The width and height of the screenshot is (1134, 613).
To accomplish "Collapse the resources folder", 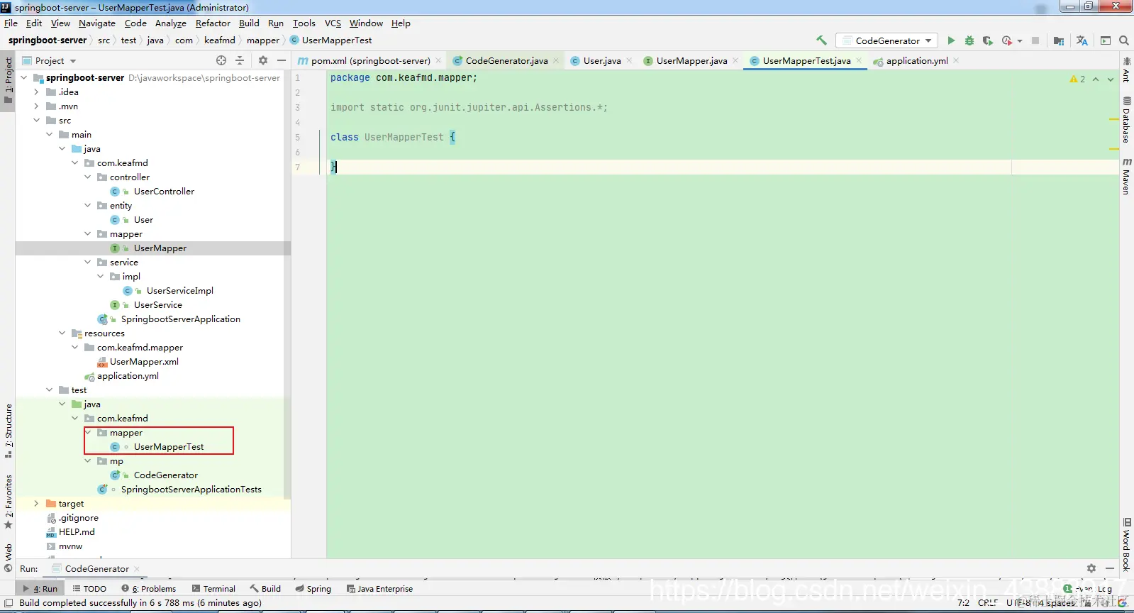I will (x=62, y=333).
